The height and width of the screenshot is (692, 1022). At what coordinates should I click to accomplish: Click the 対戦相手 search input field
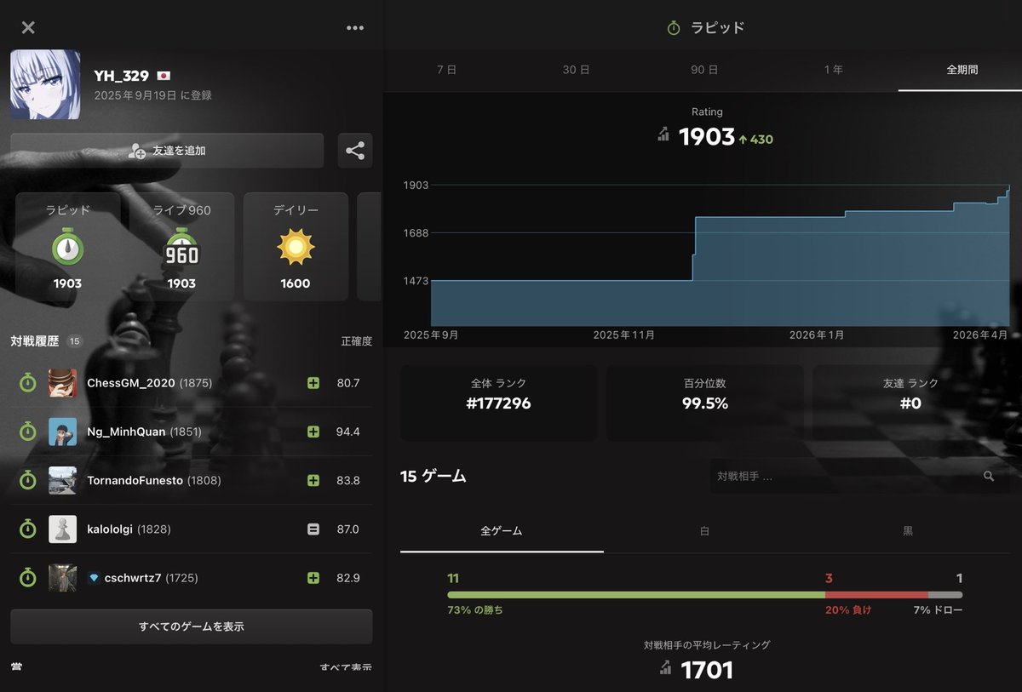858,477
